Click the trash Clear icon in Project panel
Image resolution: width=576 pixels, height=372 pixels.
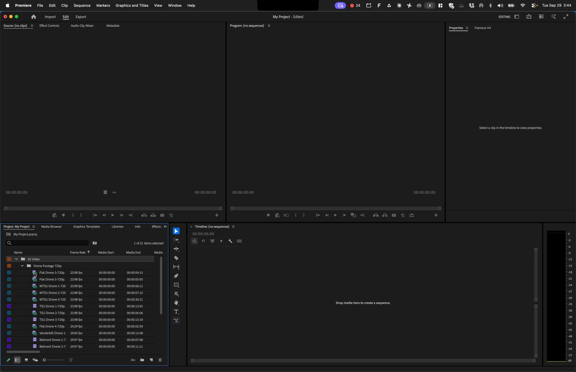click(160, 360)
